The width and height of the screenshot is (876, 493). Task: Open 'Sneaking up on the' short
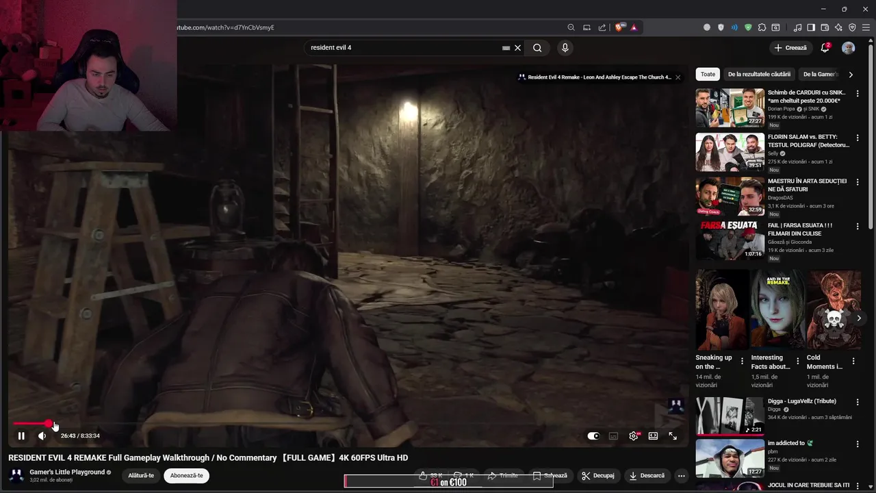pos(722,309)
